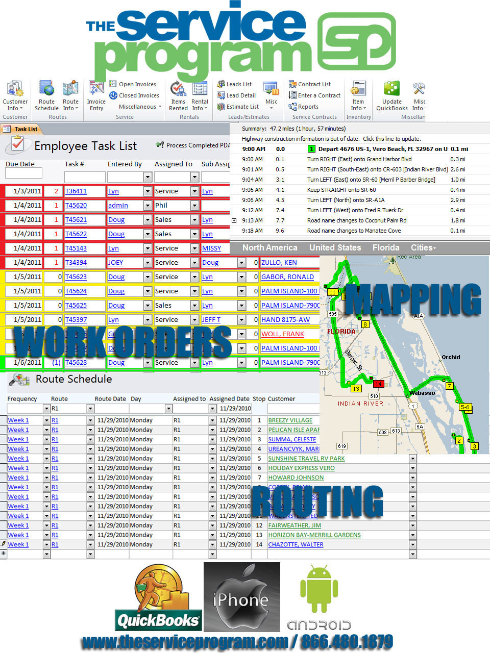490x653 pixels.
Task: Select Florida in the map breadcrumb bar
Action: 386,248
